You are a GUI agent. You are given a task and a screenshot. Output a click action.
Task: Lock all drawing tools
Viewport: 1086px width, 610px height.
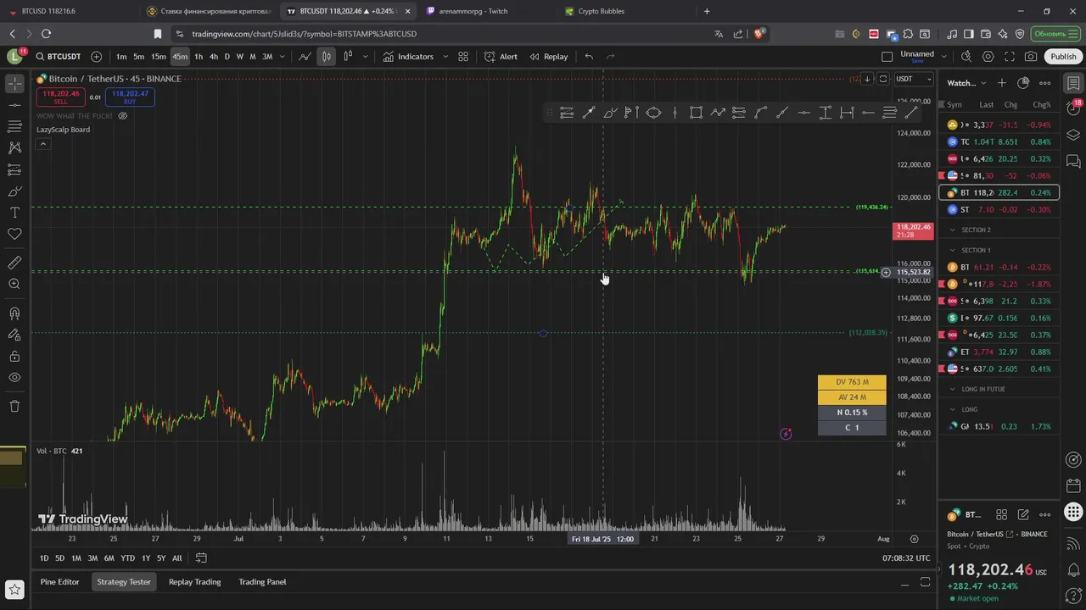coord(14,357)
